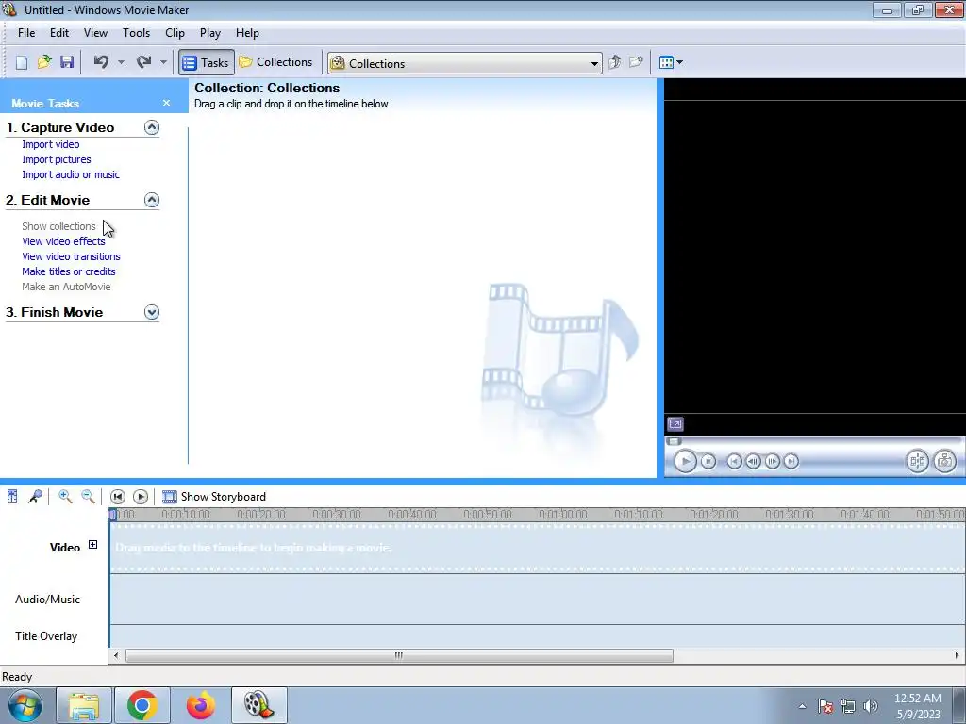Open the Help menu
Screen dimensions: 966x724
coord(247,33)
